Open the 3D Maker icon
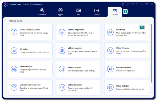The height and width of the screenshot is (101, 157). point(14,51)
